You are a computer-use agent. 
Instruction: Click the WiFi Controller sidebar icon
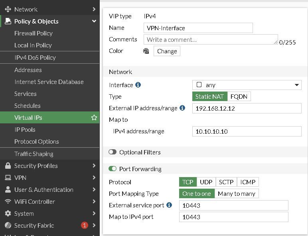(x=8, y=202)
